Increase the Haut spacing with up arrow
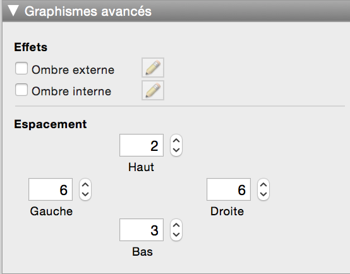The image size is (350, 274). point(176,141)
